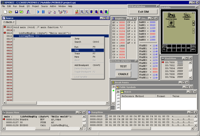Open the Break menu
The width and height of the screenshot is (200, 136).
point(22,6)
